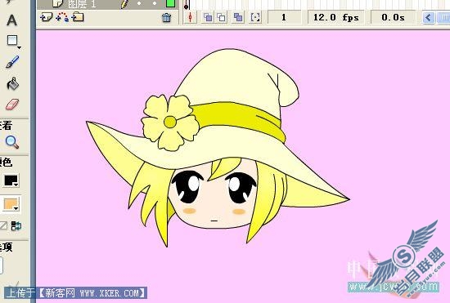Viewport: 450px width, 303px height.
Task: Click the Insert Layer icon
Action: click(x=46, y=17)
